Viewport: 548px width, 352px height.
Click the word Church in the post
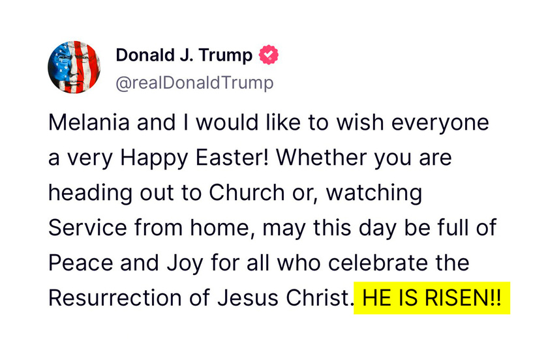click(x=247, y=192)
